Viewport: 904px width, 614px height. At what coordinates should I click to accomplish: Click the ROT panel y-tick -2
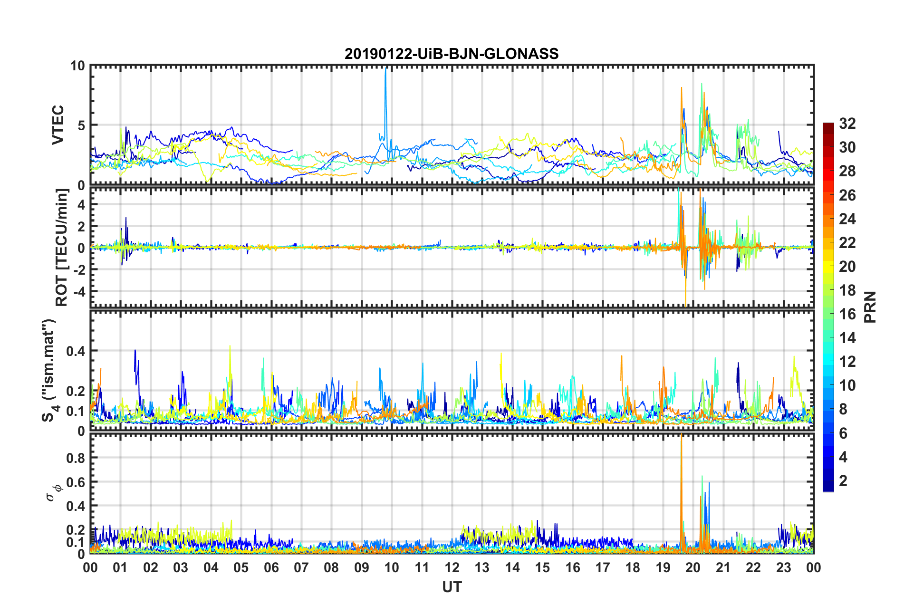coord(78,269)
